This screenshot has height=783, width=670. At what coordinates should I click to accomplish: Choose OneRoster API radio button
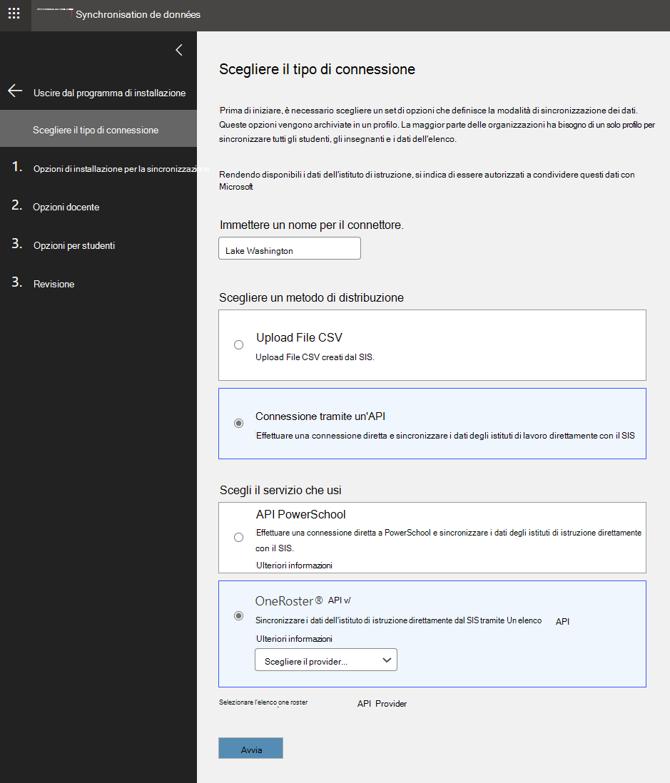tap(239, 615)
